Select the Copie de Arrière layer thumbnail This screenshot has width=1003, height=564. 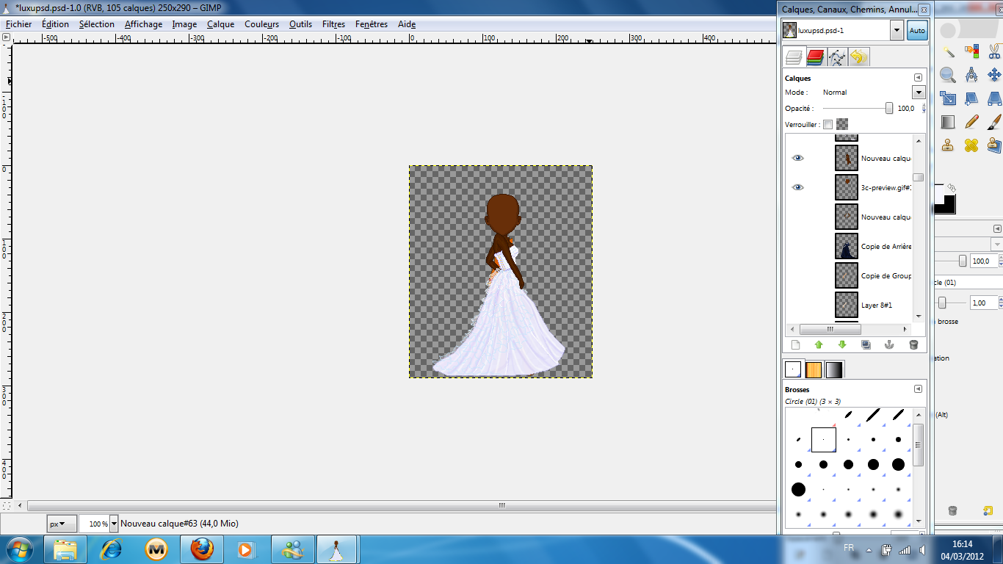click(x=847, y=246)
